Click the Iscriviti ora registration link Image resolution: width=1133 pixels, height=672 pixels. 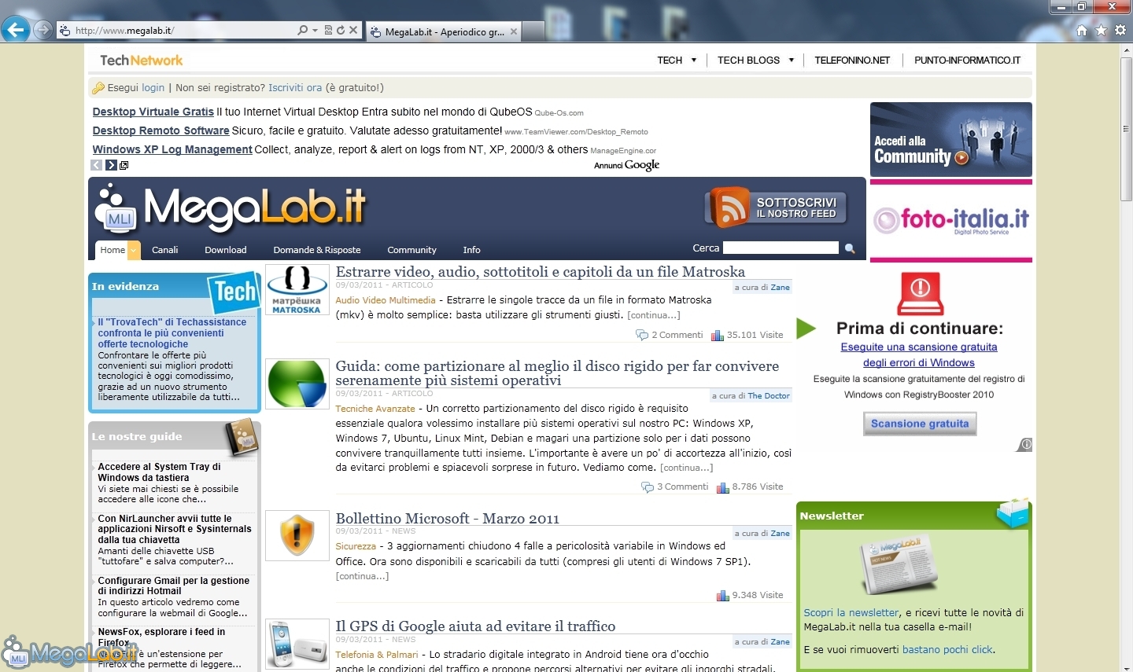tap(295, 88)
